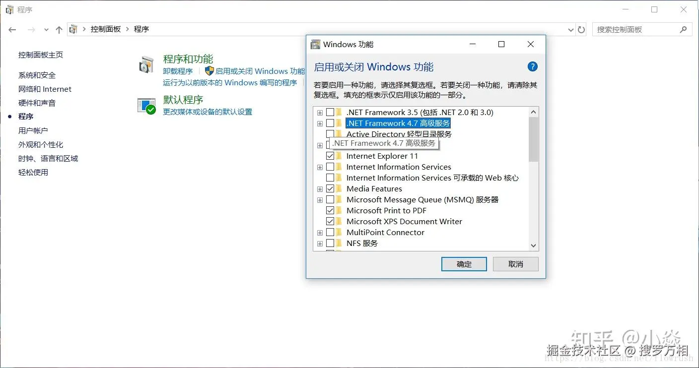Check the .NET Framework 3.5 checkbox

pyautogui.click(x=330, y=113)
